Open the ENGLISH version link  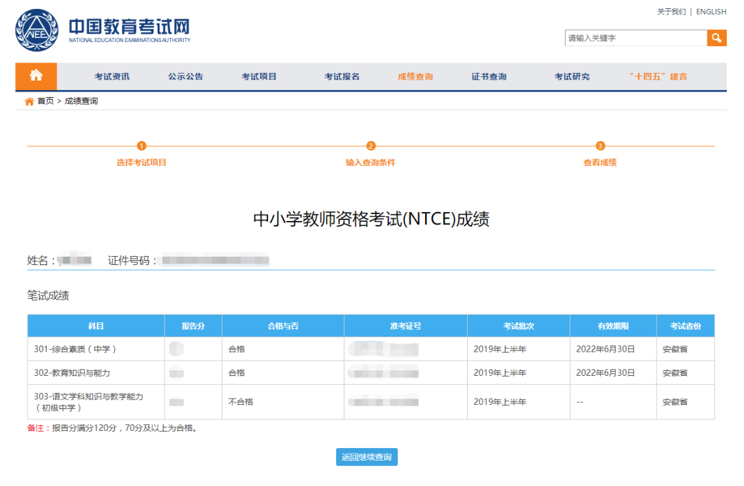[711, 12]
